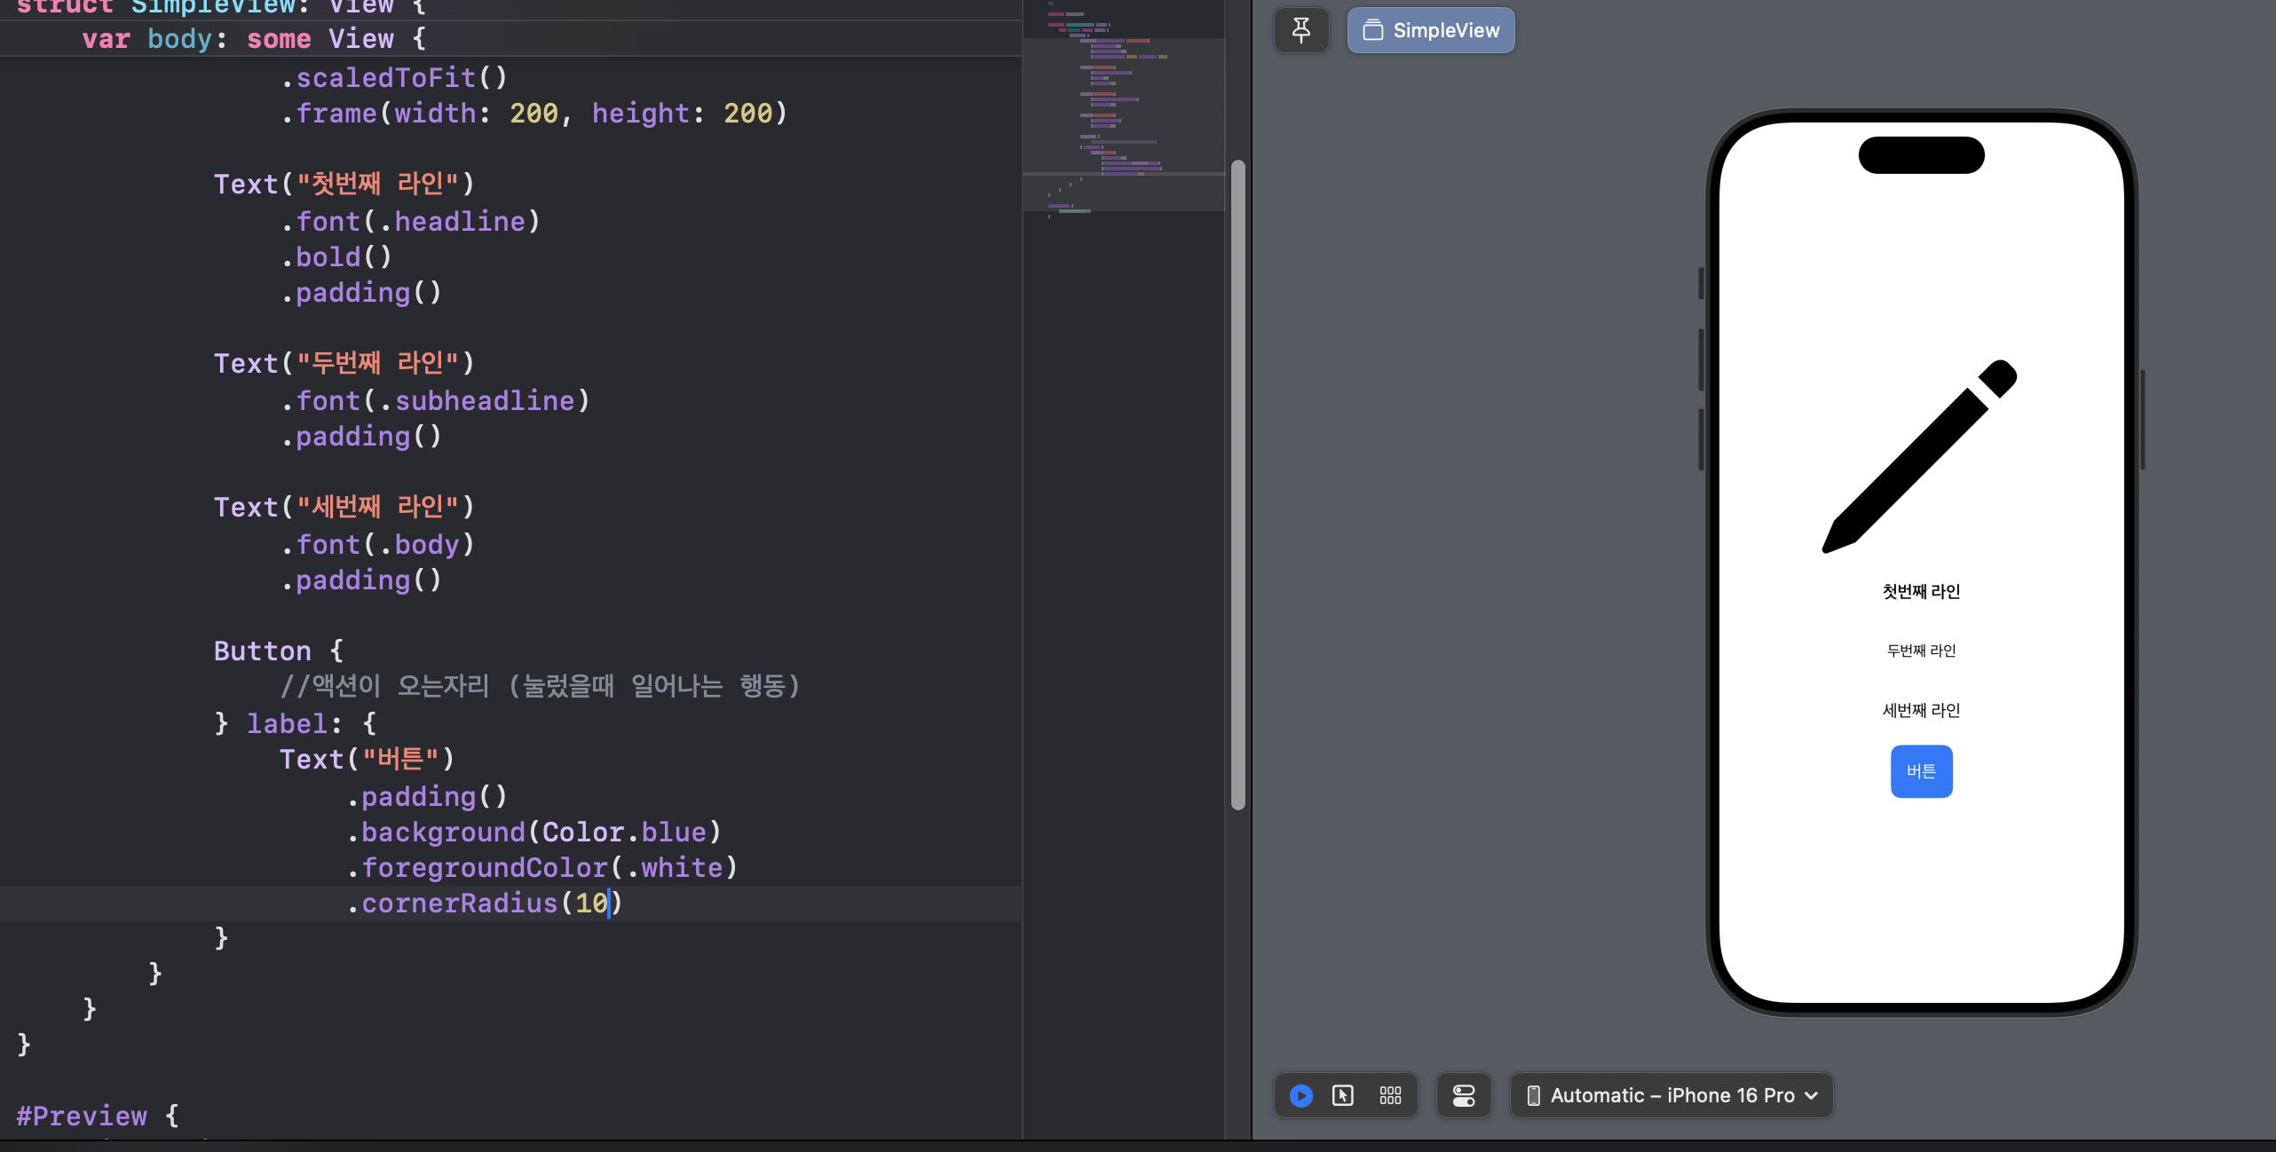2276x1152 pixels.
Task: Select the 두번째 라인 text in preview
Action: [1921, 651]
